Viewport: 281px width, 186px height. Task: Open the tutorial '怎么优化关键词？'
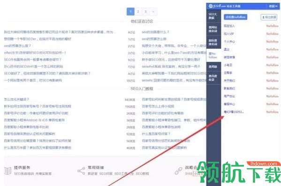(x=16, y=100)
